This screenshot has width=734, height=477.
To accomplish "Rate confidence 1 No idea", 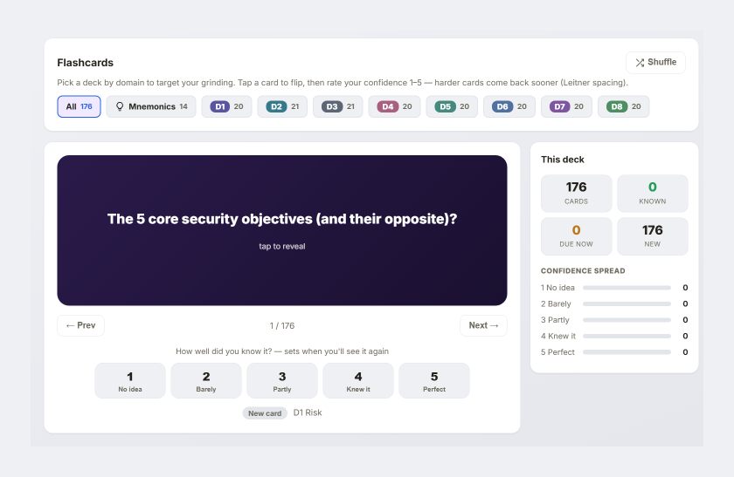I will point(130,381).
